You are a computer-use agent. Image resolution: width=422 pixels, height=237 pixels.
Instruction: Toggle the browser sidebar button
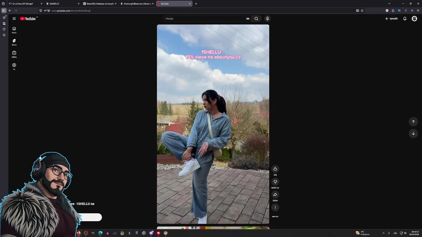pos(4,11)
